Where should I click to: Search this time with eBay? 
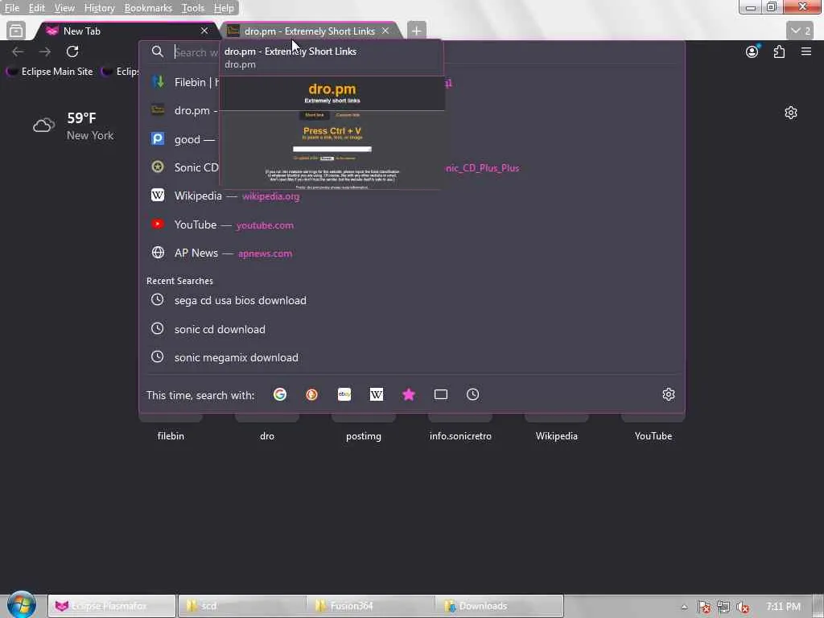pyautogui.click(x=344, y=394)
